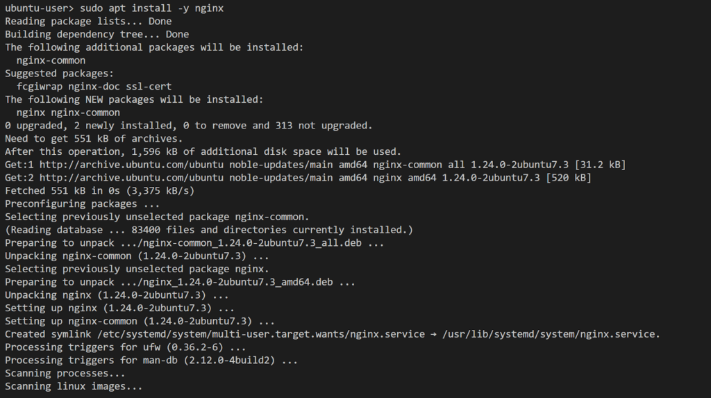The width and height of the screenshot is (711, 398).
Task: Click the 'Reading package lists... Done' line
Action: point(88,22)
